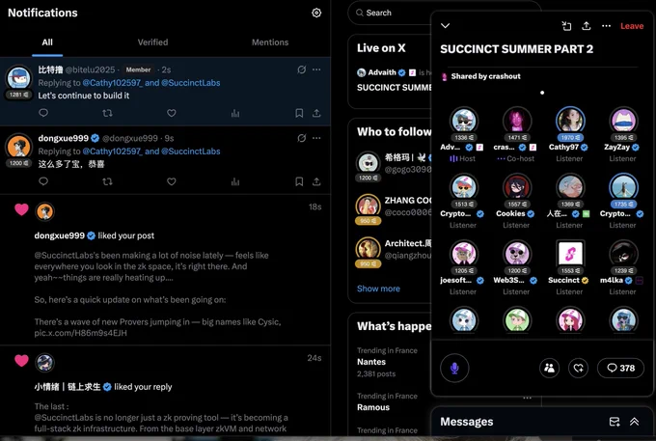Switch to the All notifications tab
656x441 pixels.
[47, 42]
